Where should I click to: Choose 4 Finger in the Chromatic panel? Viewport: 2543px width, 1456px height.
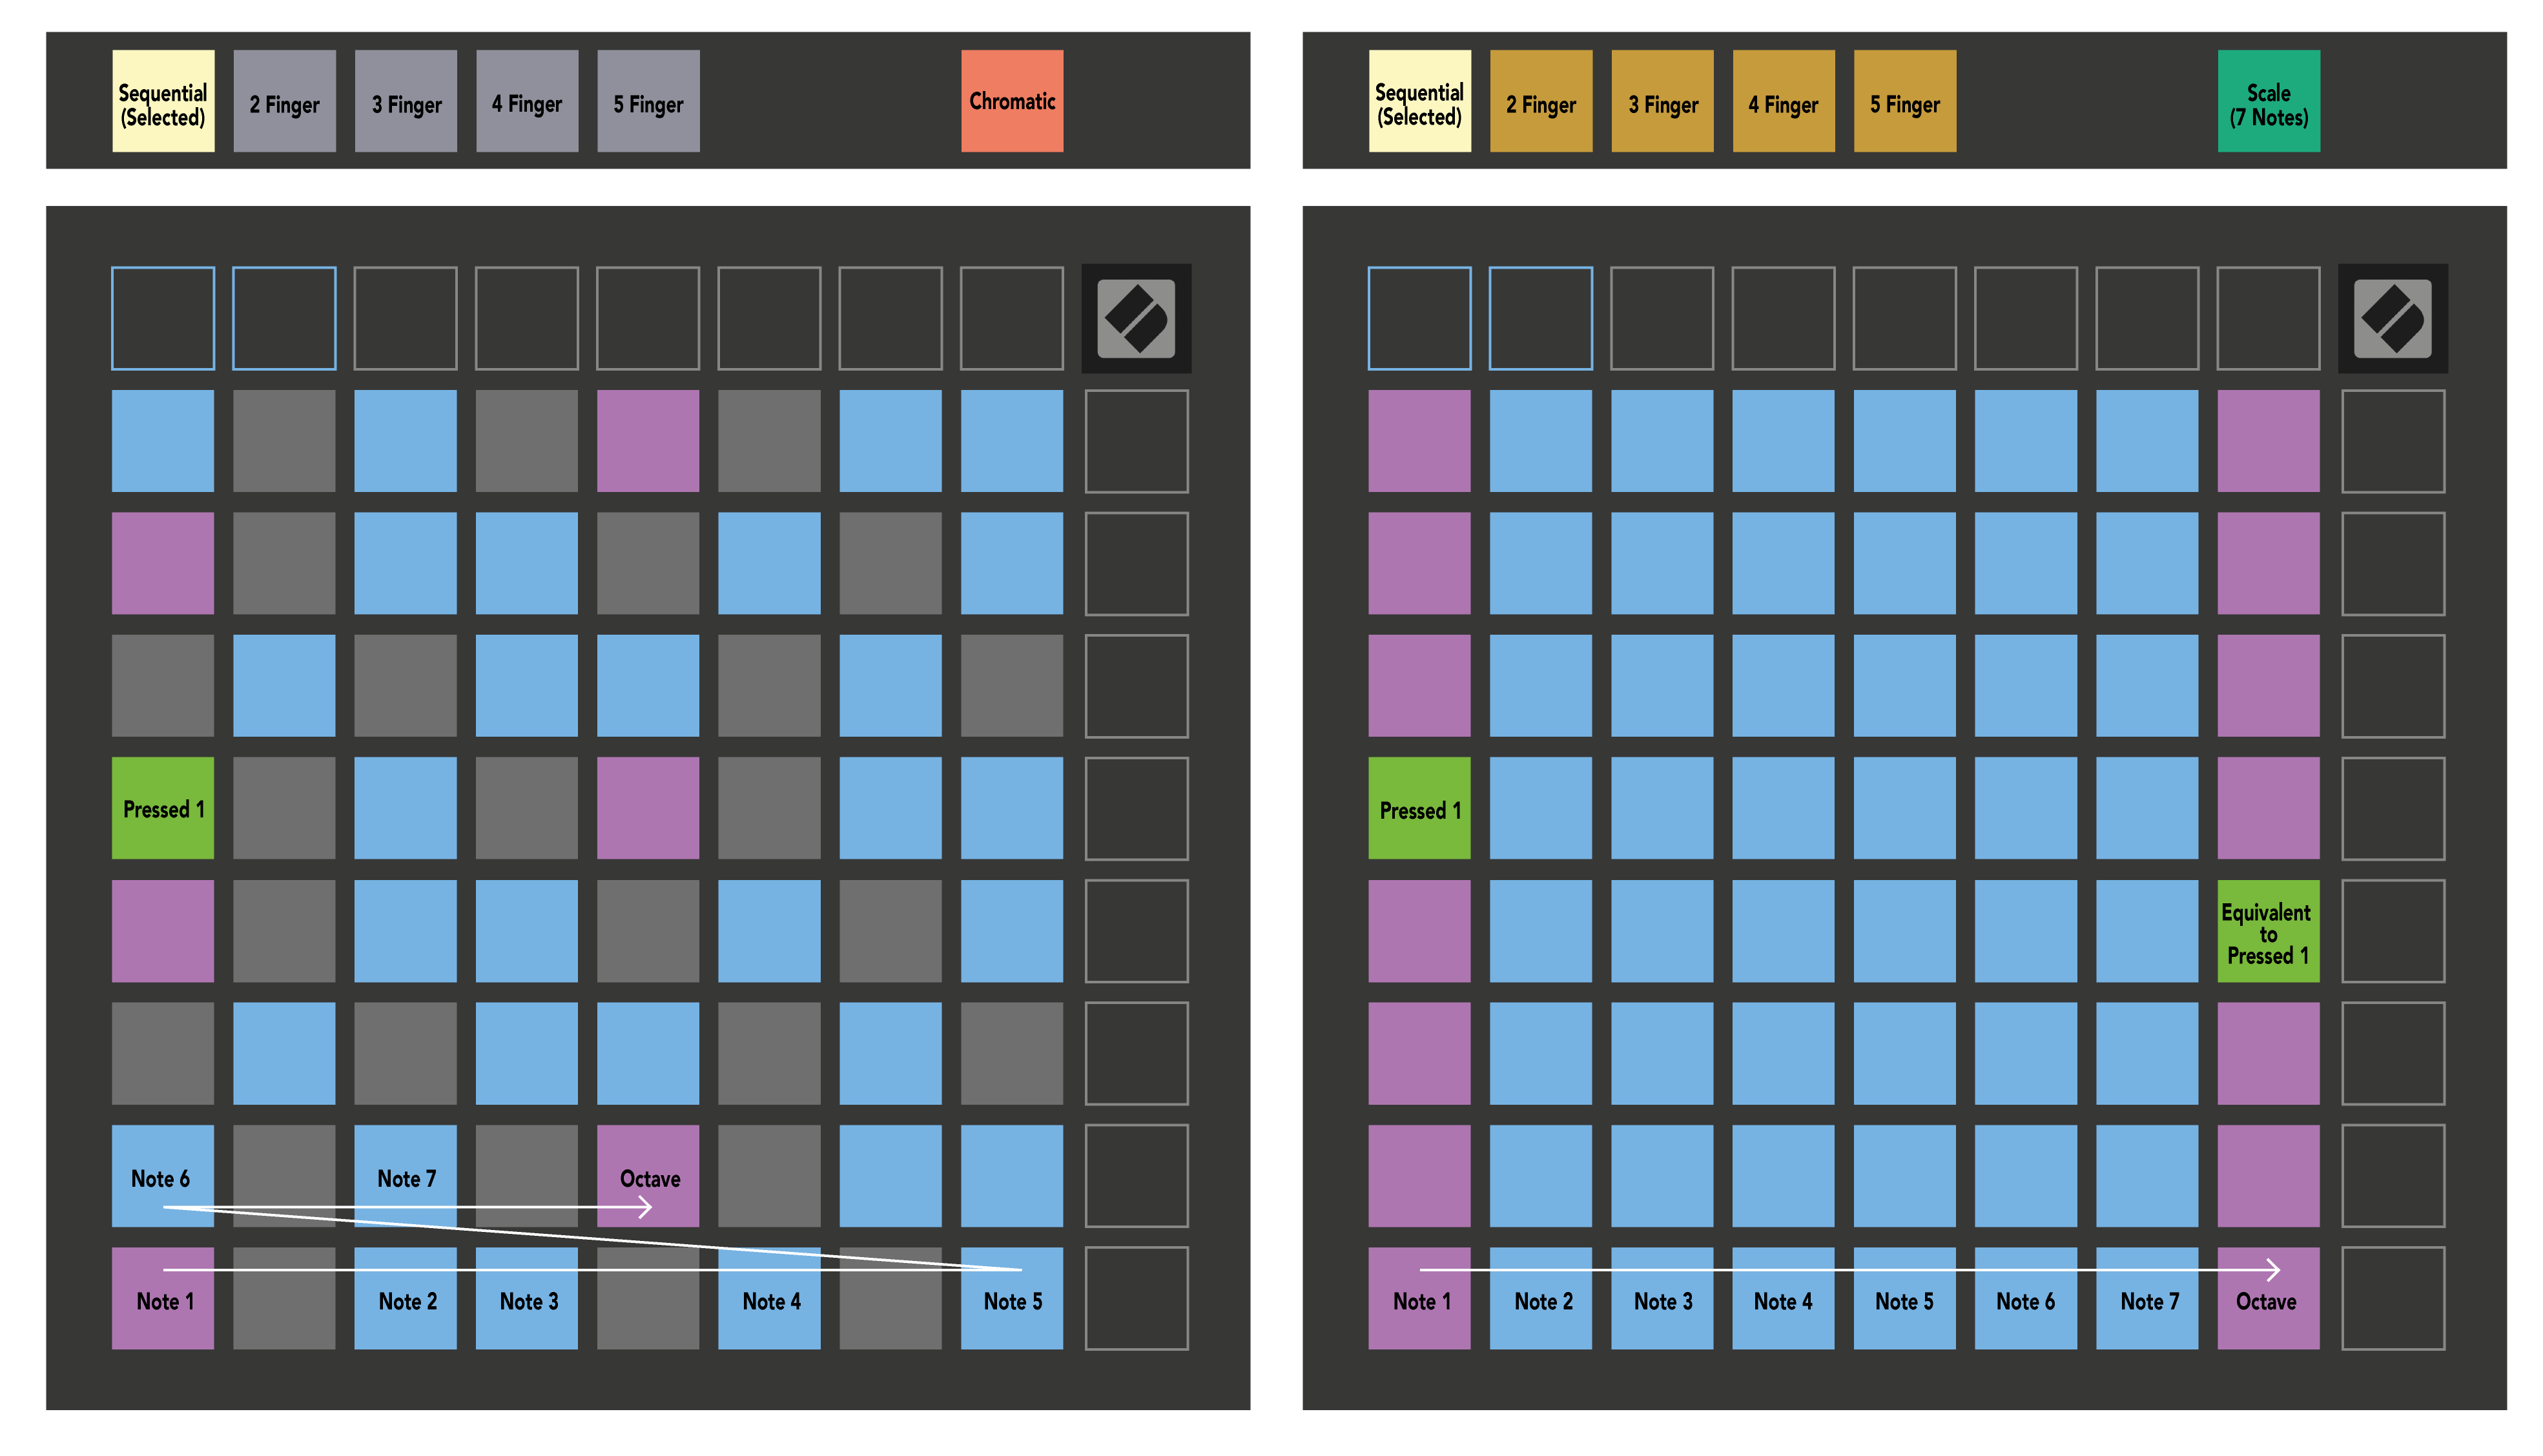click(x=527, y=101)
